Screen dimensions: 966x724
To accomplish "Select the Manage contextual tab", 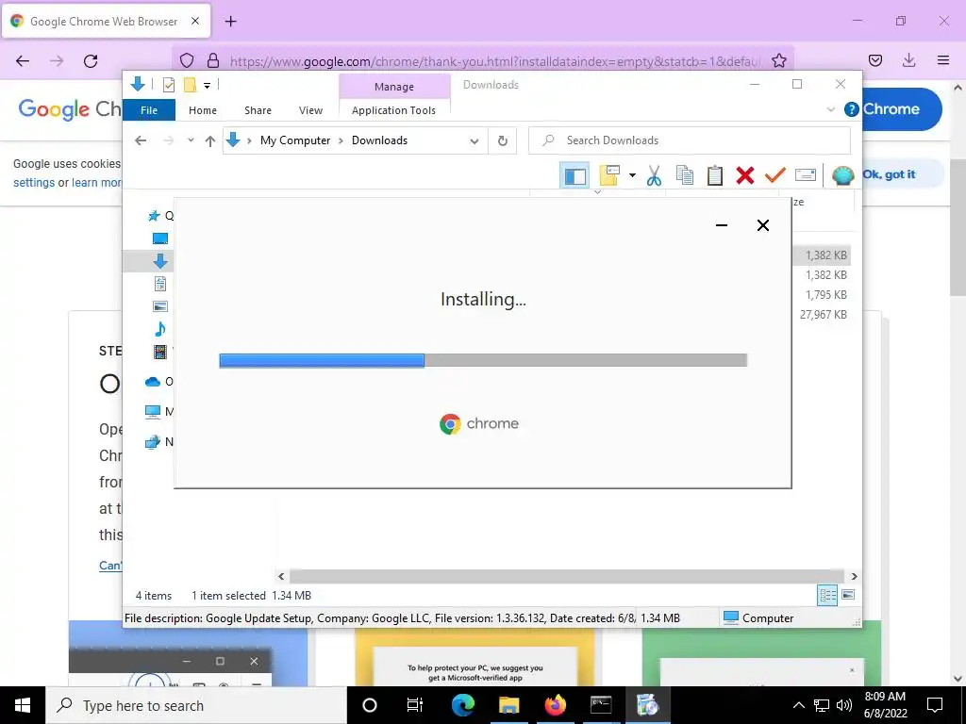I will click(394, 87).
